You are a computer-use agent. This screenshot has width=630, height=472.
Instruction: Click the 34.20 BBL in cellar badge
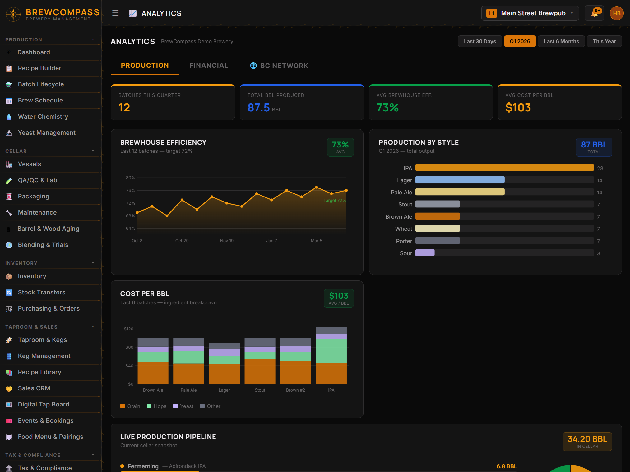587,441
